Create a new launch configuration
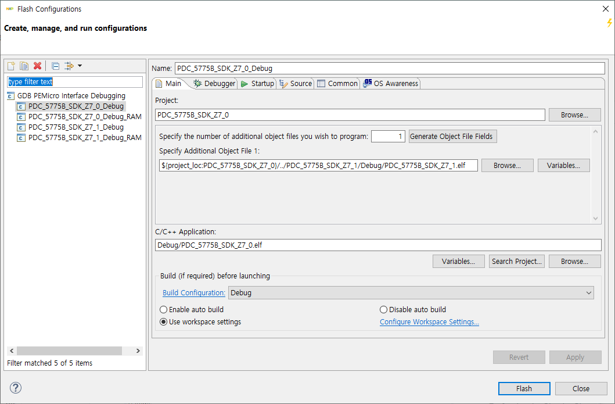Screen dimensions: 615x404 [10, 66]
